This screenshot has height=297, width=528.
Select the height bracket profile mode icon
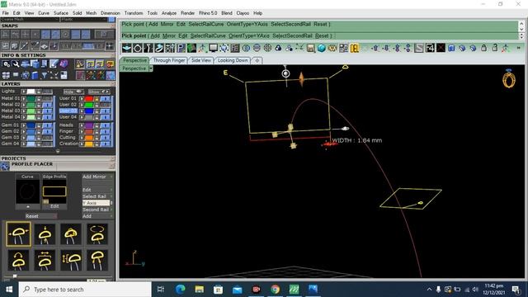[71, 260]
